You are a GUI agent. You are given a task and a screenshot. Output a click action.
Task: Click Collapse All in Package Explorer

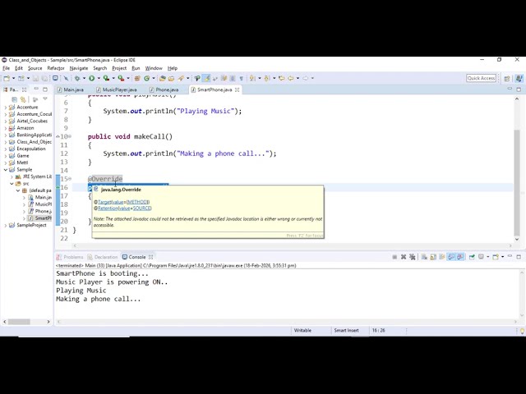coord(14,99)
